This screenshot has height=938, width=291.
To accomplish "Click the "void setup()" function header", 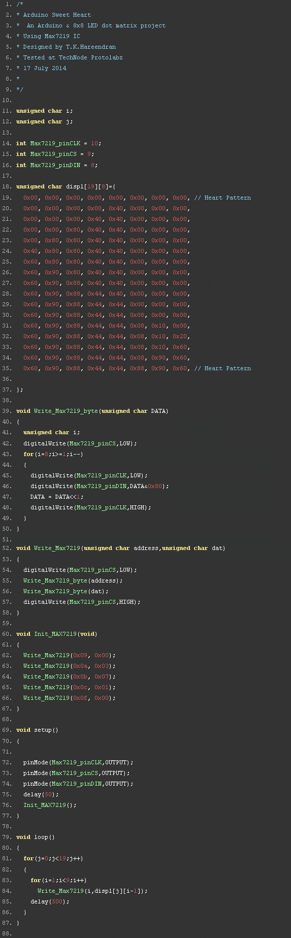I will click(x=38, y=730).
